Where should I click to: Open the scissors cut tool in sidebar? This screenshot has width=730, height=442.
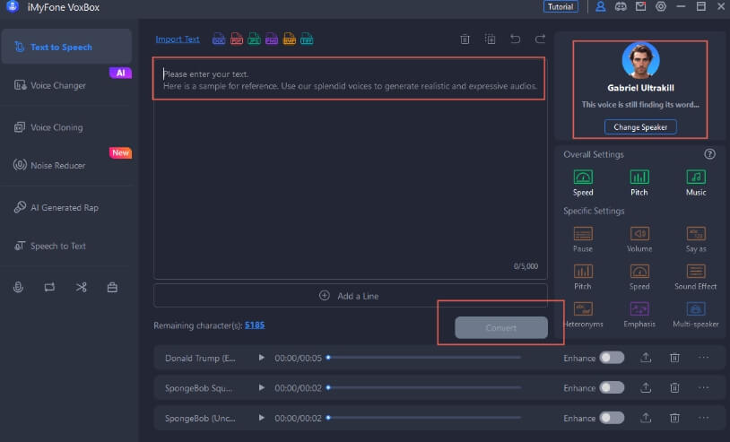point(81,287)
